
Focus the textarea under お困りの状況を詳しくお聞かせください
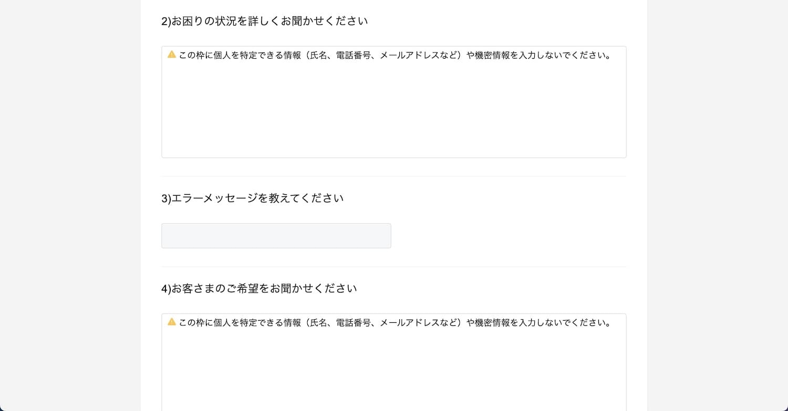coord(394,102)
